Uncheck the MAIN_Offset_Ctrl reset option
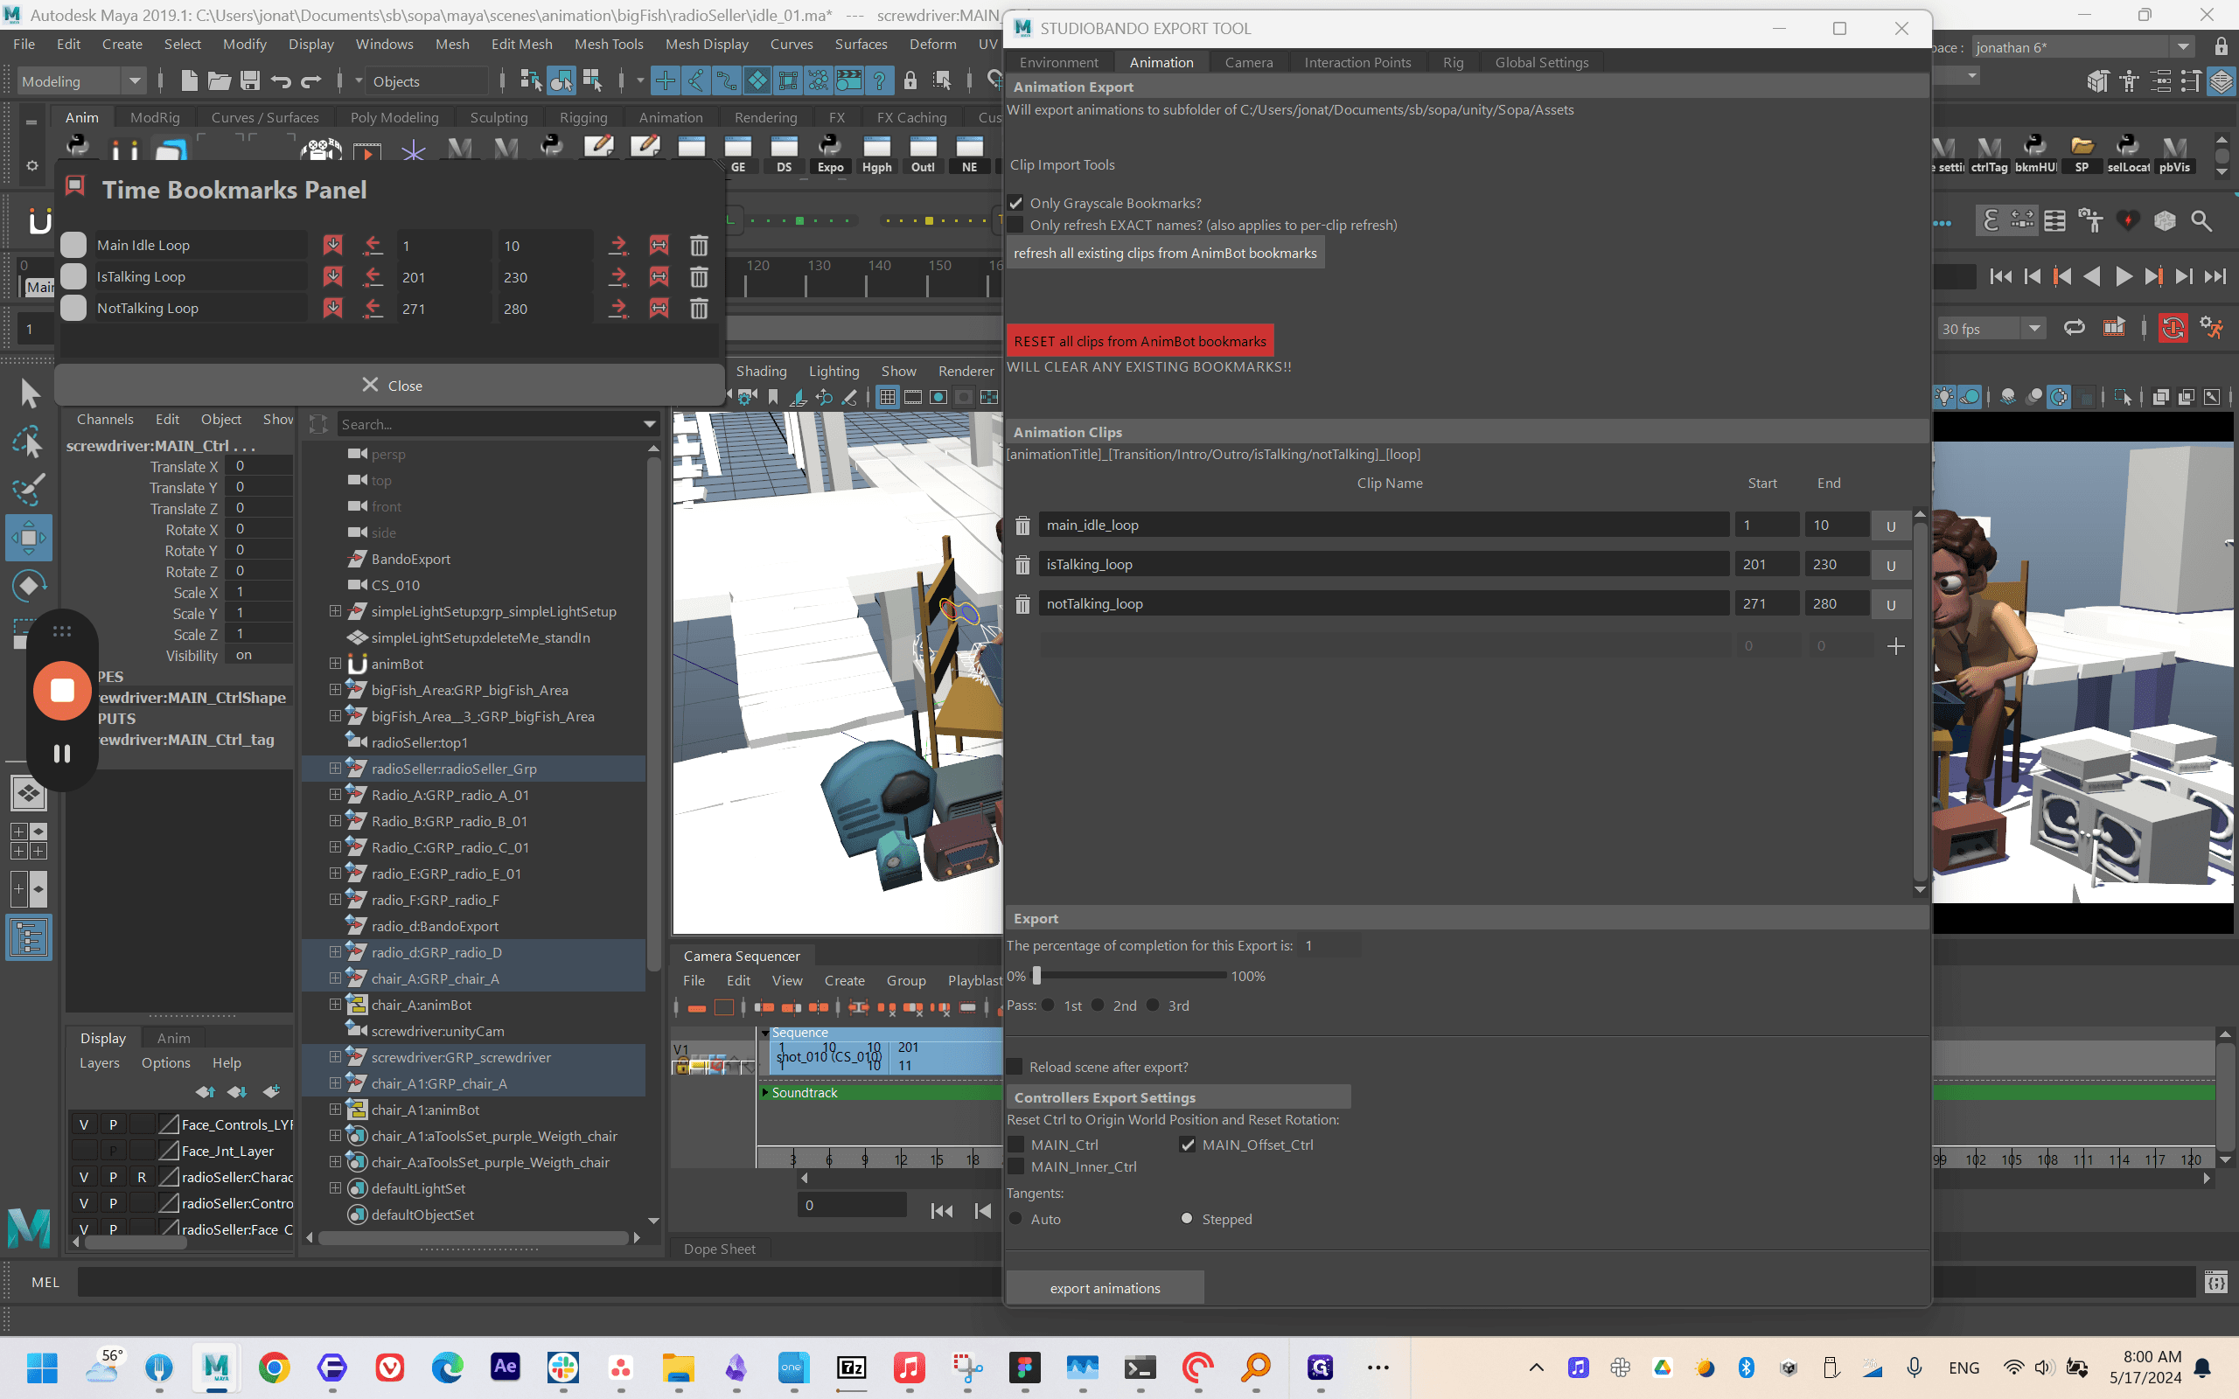 tap(1187, 1145)
